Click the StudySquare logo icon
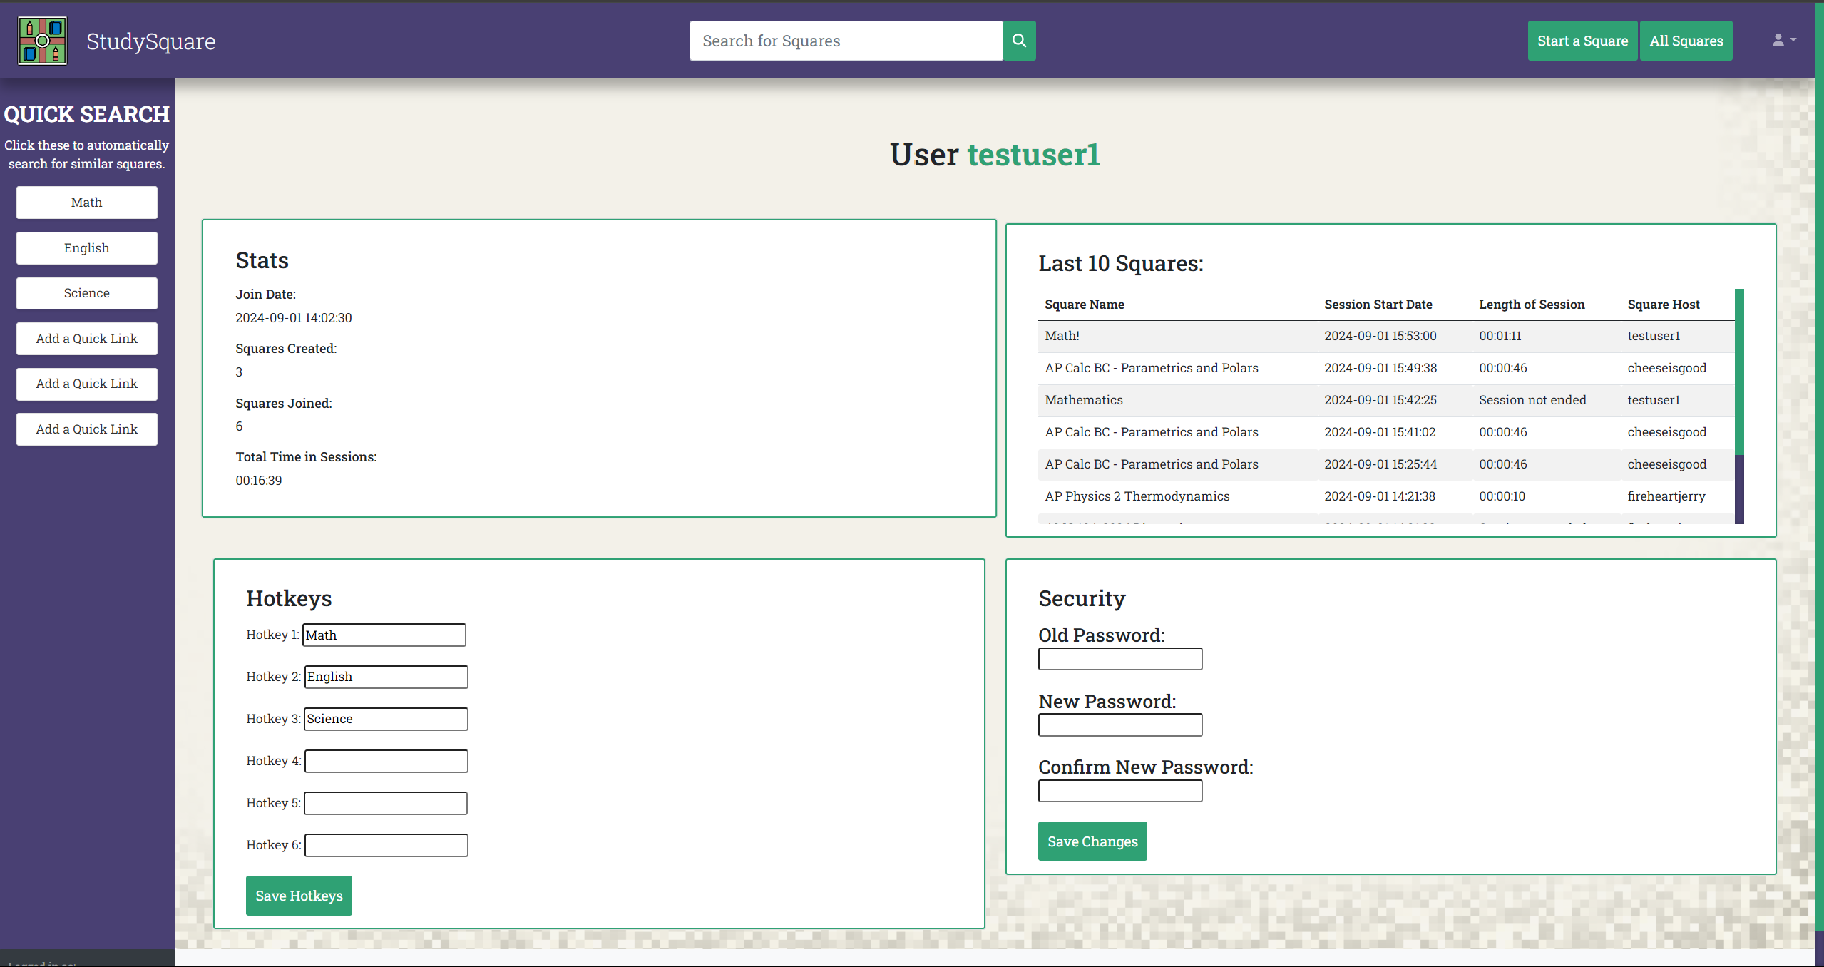Image resolution: width=1824 pixels, height=967 pixels. tap(43, 41)
